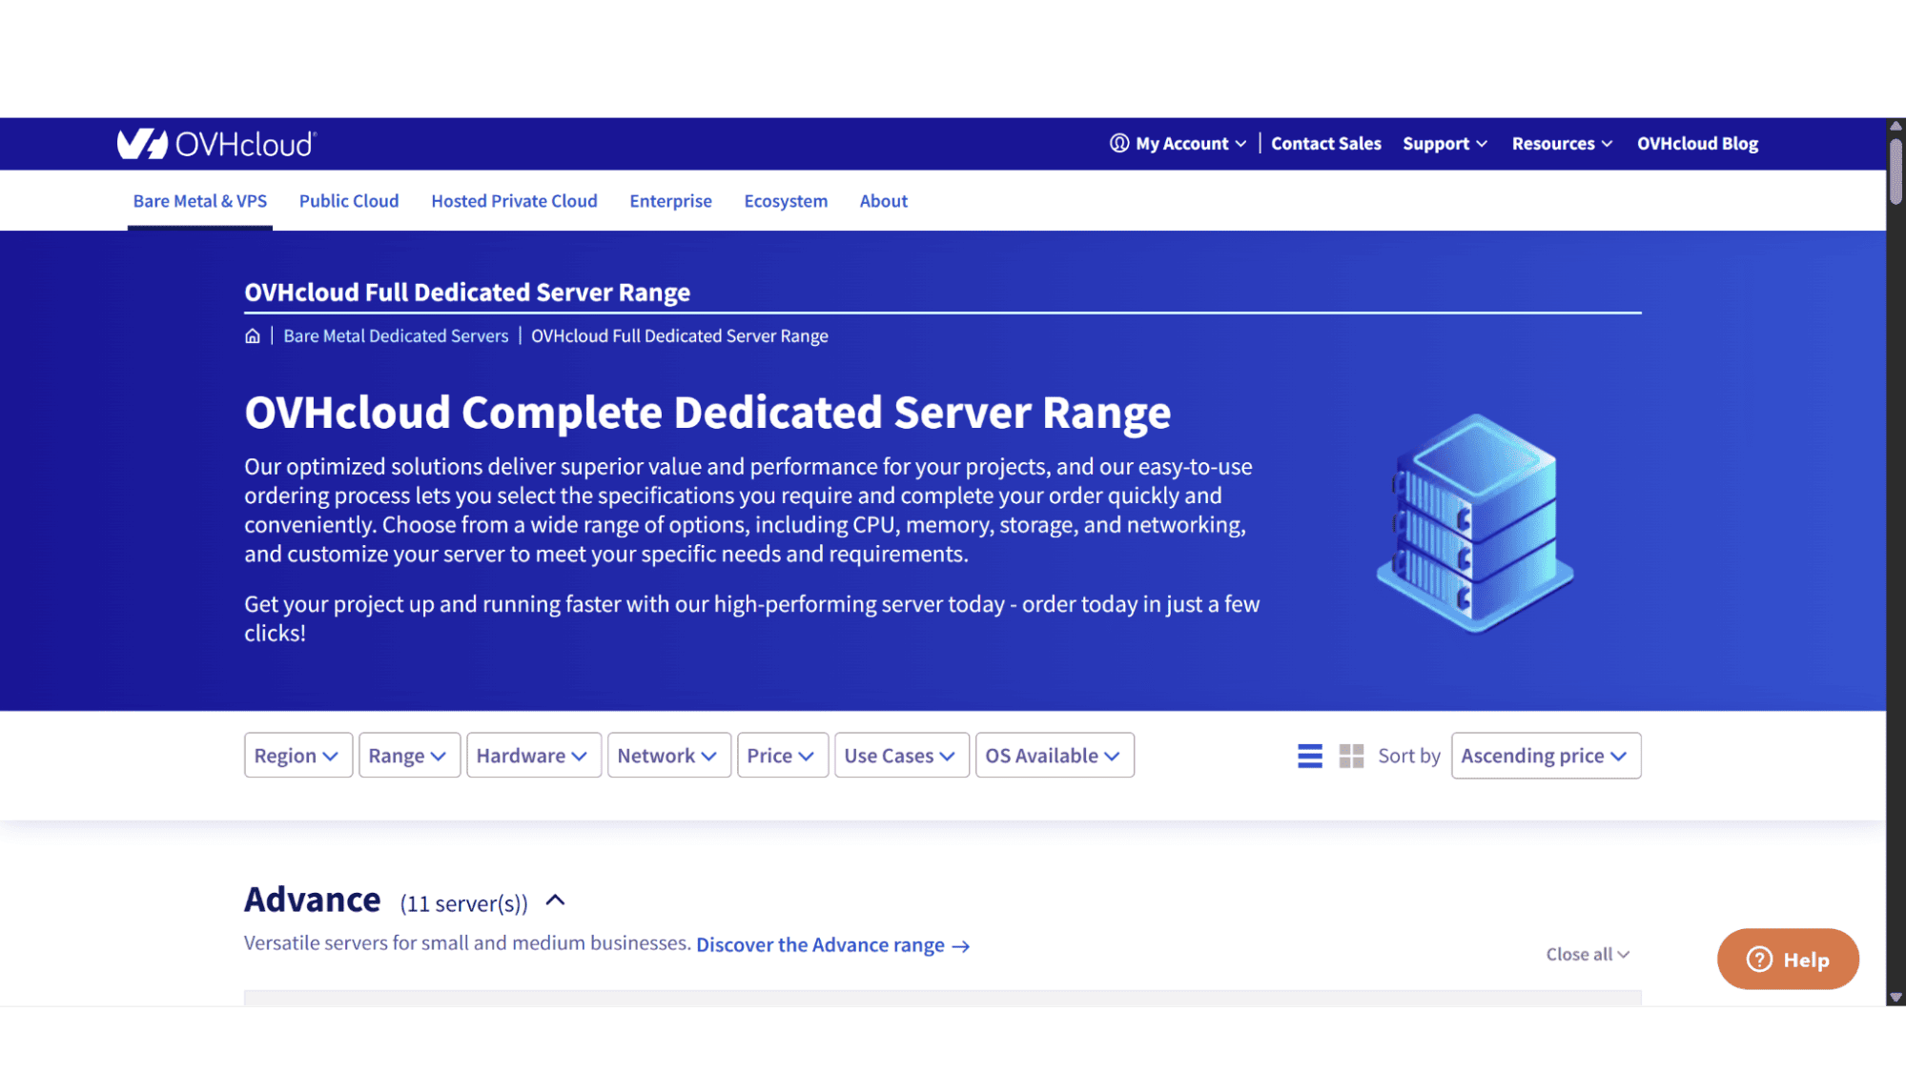Open the Price filter dropdown
This screenshot has width=1906, height=1072.
pyautogui.click(x=782, y=756)
